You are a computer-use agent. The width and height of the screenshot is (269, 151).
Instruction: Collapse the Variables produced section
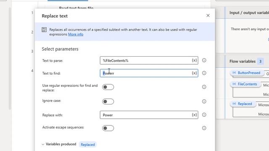click(x=43, y=144)
